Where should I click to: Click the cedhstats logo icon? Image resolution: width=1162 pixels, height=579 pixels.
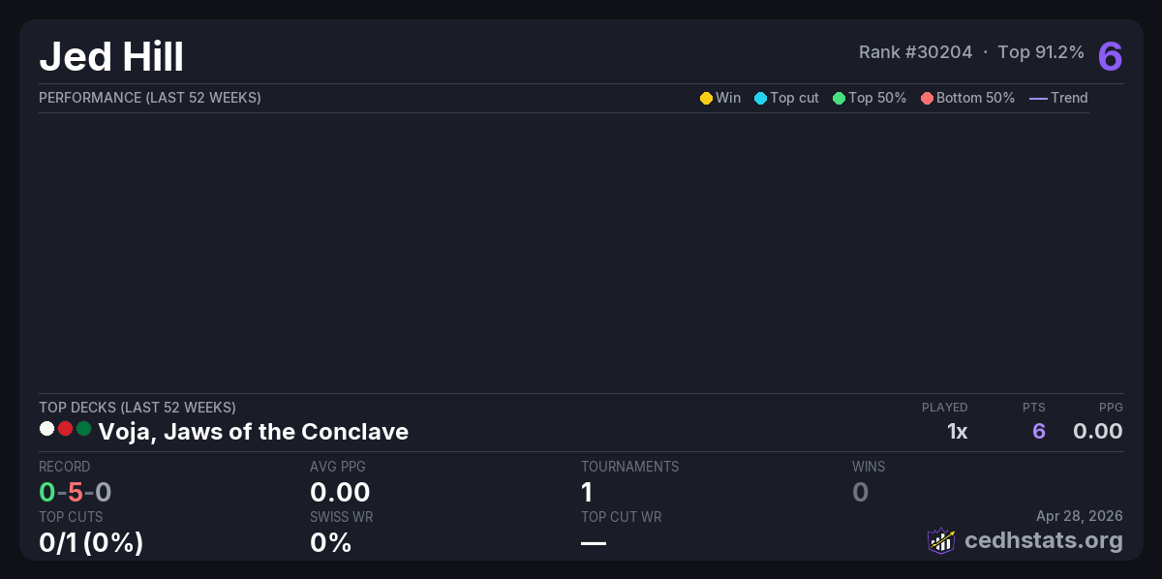pos(941,540)
